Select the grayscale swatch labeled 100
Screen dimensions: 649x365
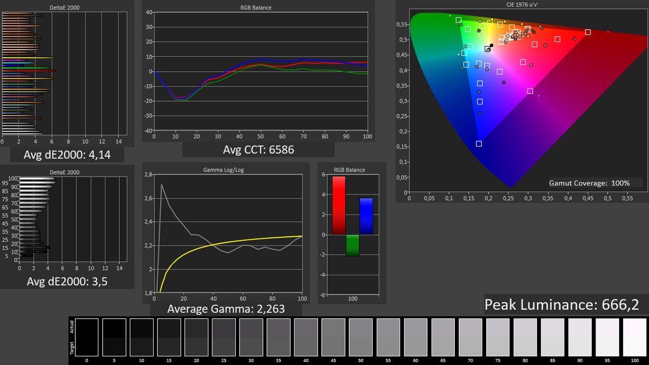coord(634,337)
